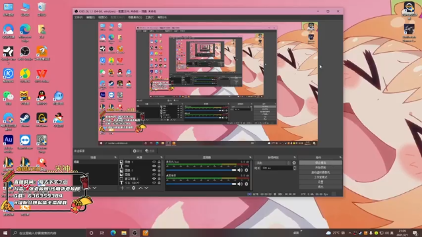Open the 属性 properties button above the docks
This screenshot has height=237, width=422.
tap(137, 151)
